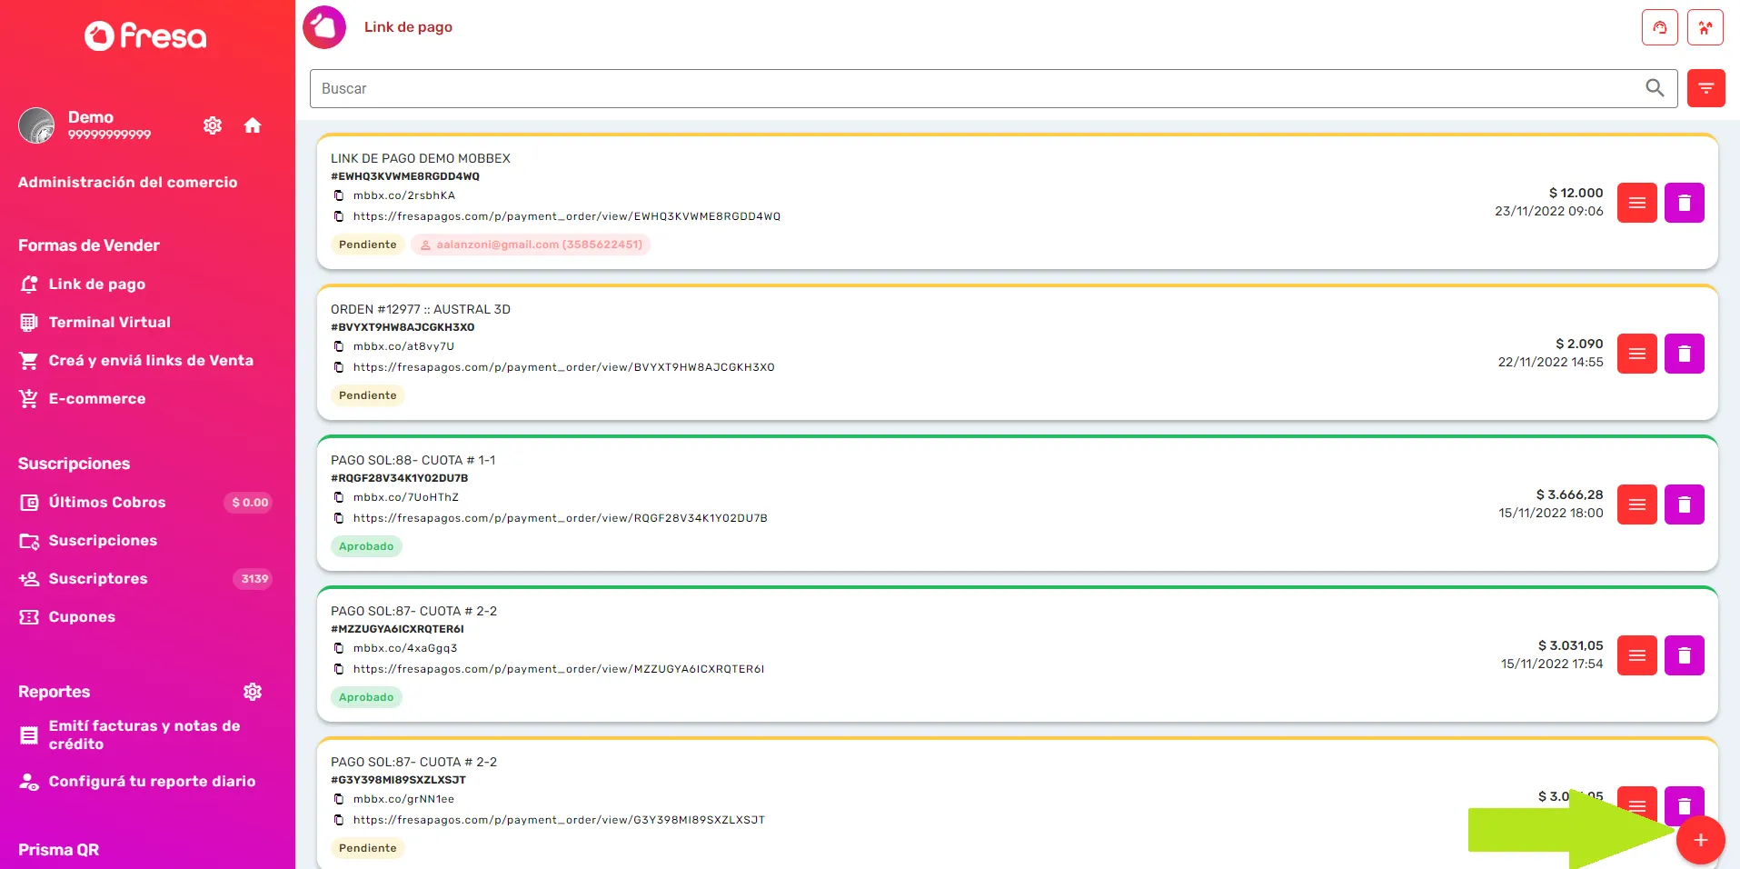This screenshot has height=869, width=1740.
Task: Open details menu for payment #MZZUGYA6ICXRQTER6I
Action: click(1637, 655)
